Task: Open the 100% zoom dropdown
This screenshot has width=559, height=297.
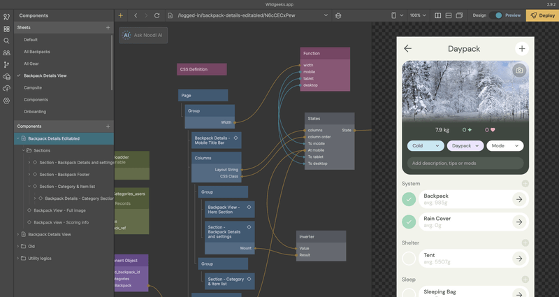Action: pyautogui.click(x=418, y=15)
